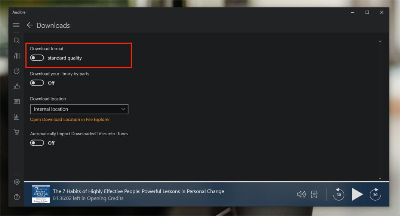Minimize the Audible window

click(353, 12)
